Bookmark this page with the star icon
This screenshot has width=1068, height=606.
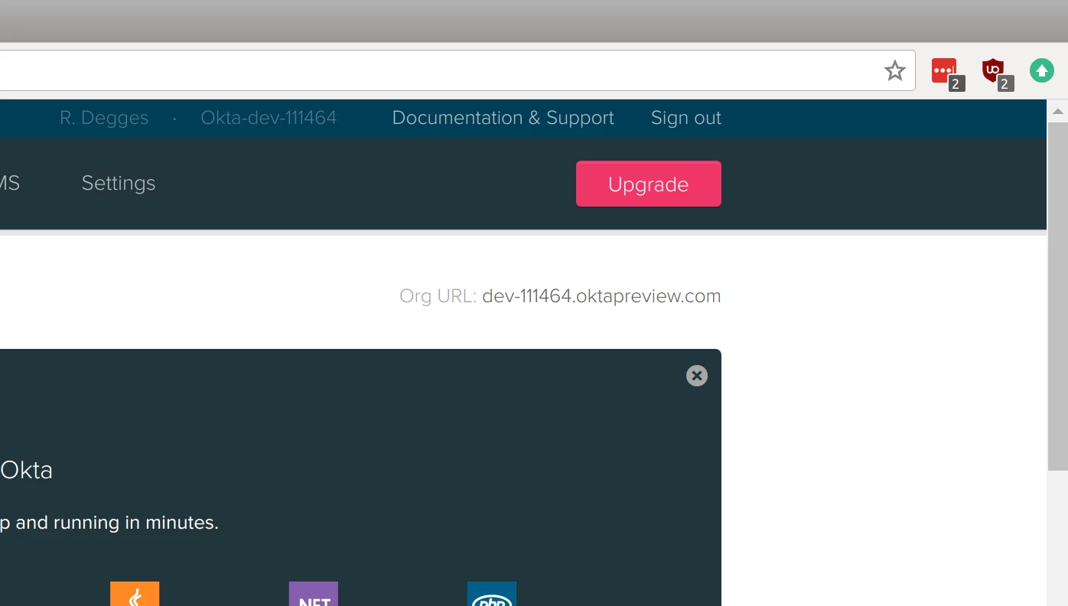[x=894, y=71]
